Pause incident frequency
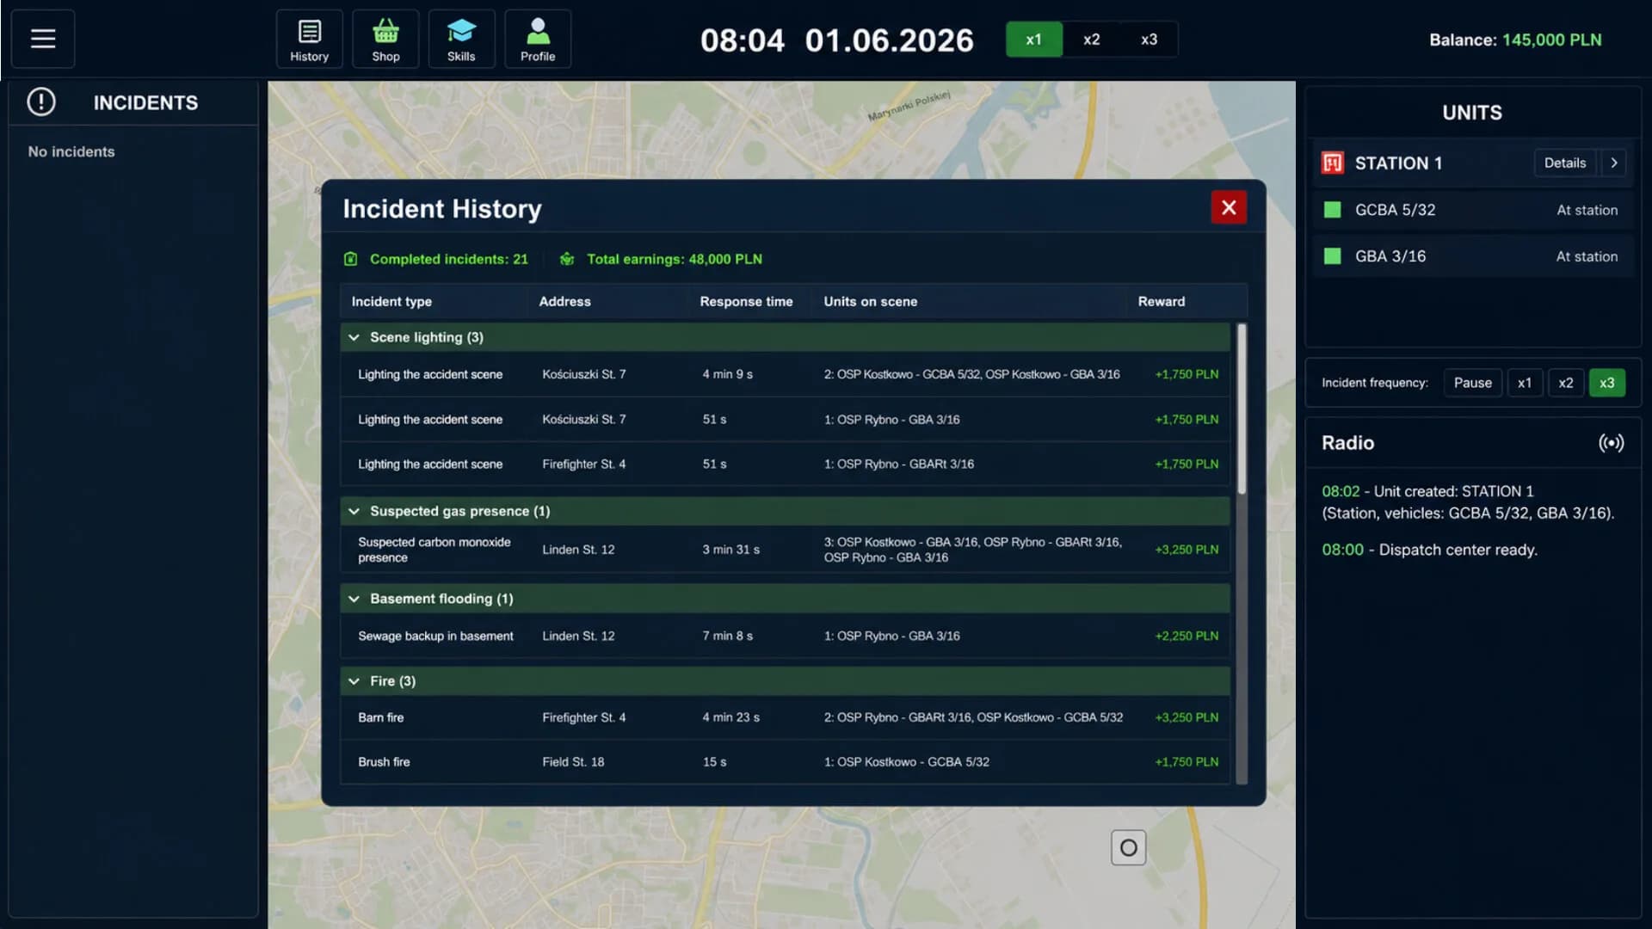This screenshot has width=1652, height=929. click(1472, 383)
